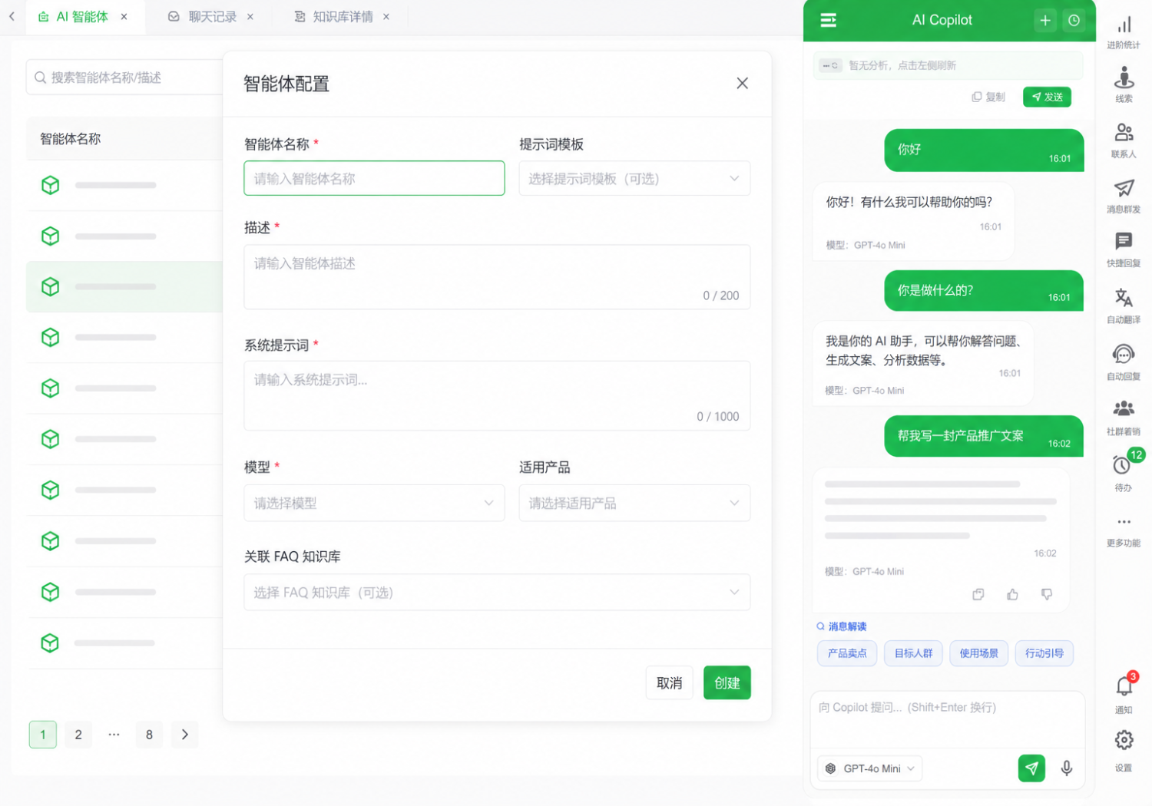
Task: Close the 智能体配置 dialog with X
Action: pos(742,83)
